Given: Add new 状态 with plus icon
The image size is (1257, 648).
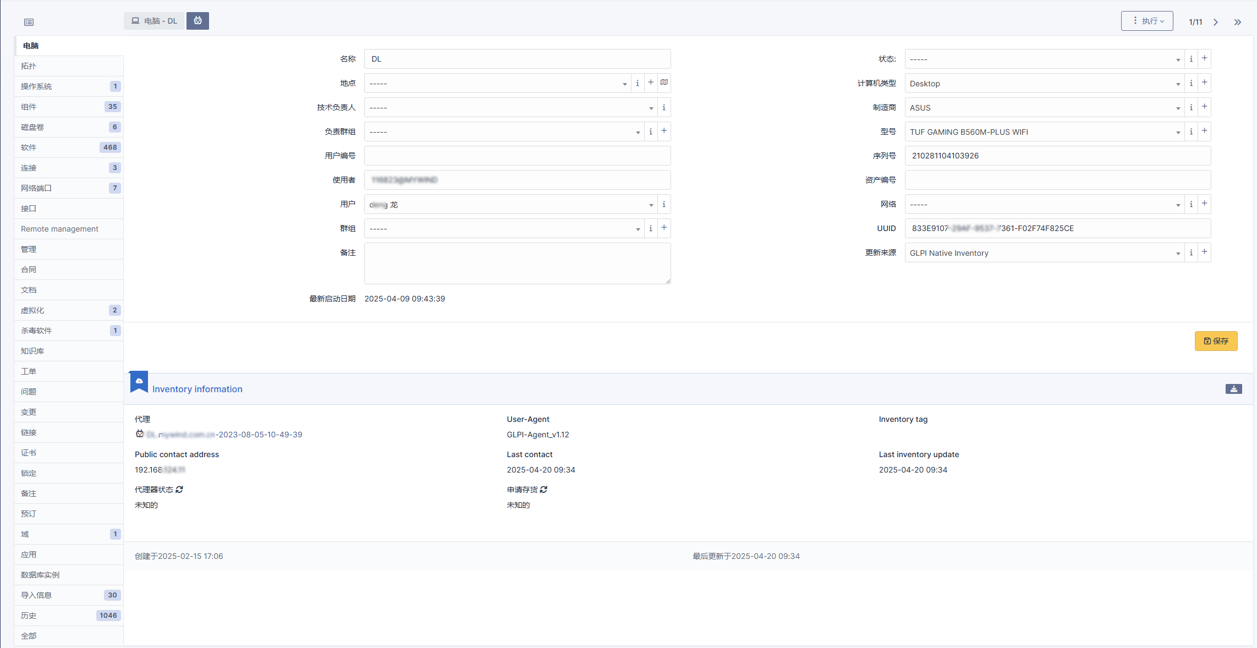Looking at the screenshot, I should (x=1205, y=58).
